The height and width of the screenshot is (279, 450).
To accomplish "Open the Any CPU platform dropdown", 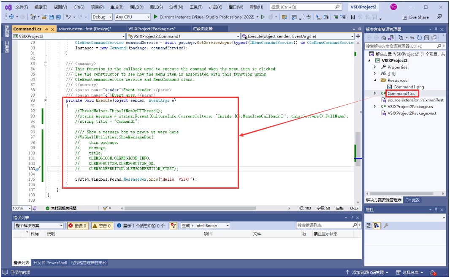I will [133, 17].
